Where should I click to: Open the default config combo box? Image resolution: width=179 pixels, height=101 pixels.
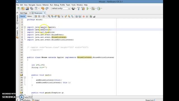pyautogui.click(x=61, y=8)
